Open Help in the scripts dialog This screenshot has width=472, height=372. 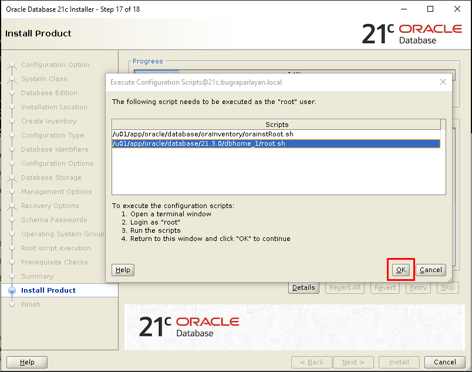(123, 270)
